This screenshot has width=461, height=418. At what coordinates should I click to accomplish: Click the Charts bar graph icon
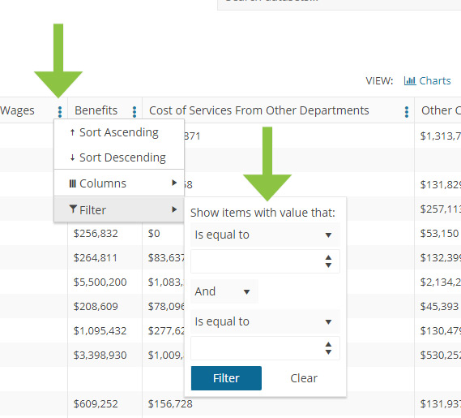tap(410, 80)
